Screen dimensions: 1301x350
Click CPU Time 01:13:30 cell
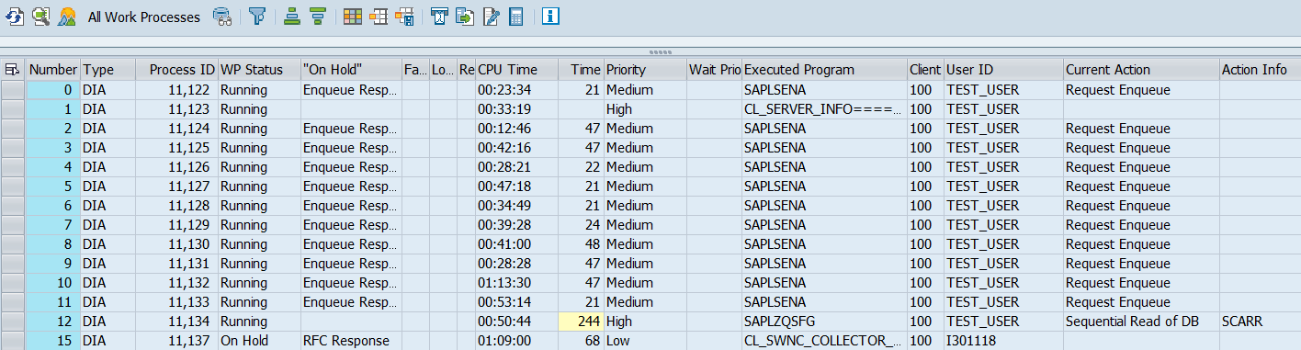coord(516,283)
